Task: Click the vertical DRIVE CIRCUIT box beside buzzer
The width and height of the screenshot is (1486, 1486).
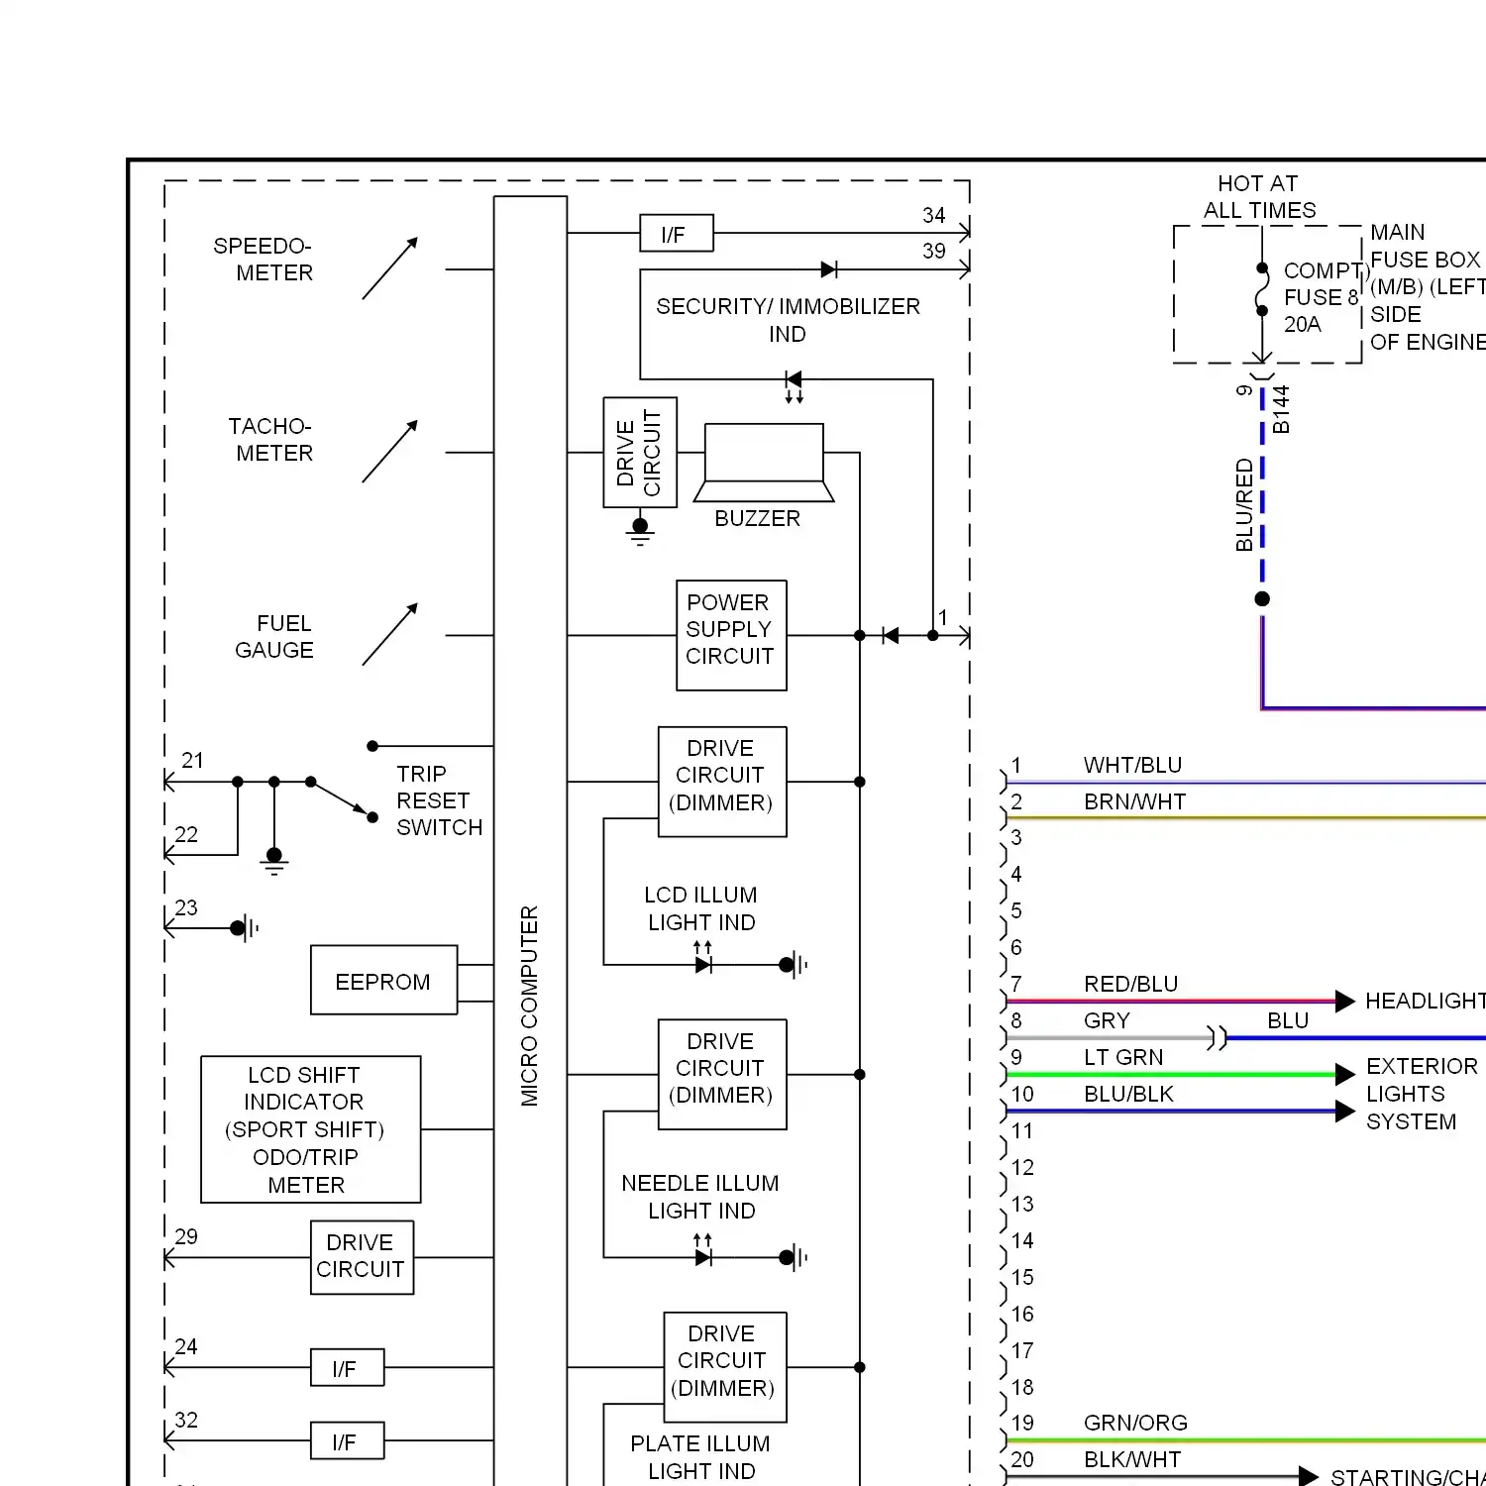Action: pyautogui.click(x=640, y=453)
